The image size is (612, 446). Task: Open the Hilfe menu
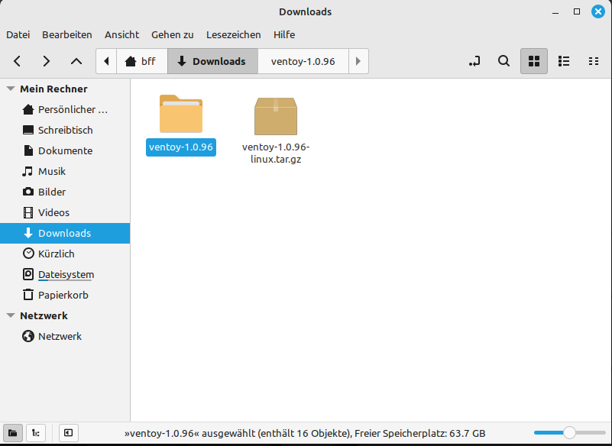284,34
